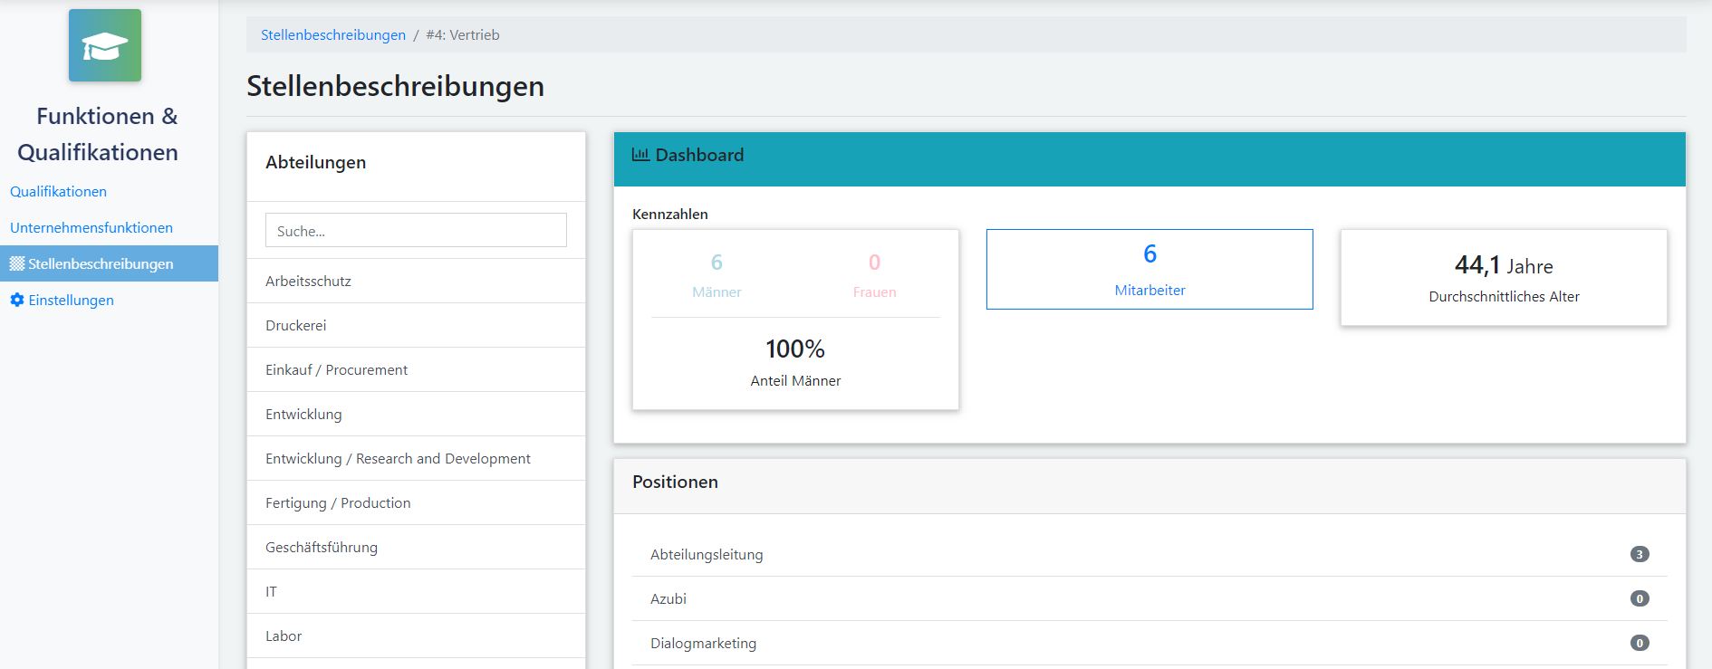Select the Geschäftsführung department

(x=416, y=547)
